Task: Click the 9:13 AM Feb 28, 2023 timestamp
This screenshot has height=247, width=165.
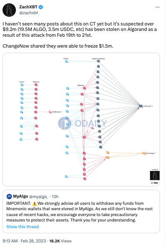Action: (24, 241)
